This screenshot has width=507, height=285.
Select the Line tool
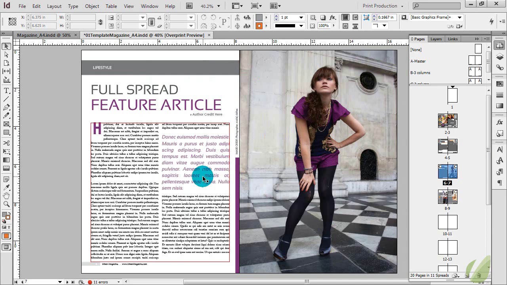point(6,99)
